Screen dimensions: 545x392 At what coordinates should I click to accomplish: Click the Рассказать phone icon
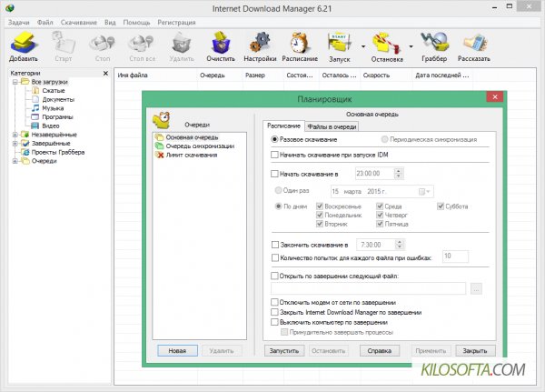point(474,43)
